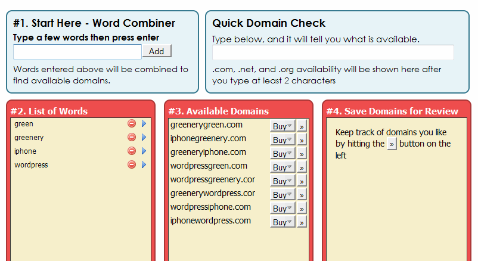Save iphonegreenery.com with » button
Viewport: 478px width, 261px height.
point(302,140)
